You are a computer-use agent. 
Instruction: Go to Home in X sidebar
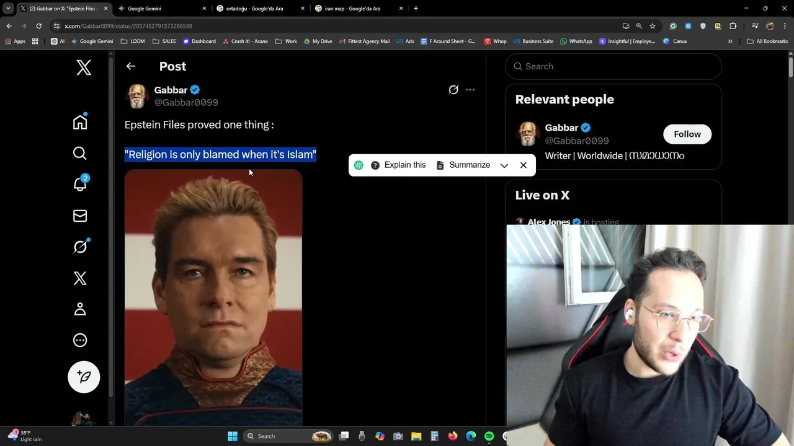(x=80, y=122)
